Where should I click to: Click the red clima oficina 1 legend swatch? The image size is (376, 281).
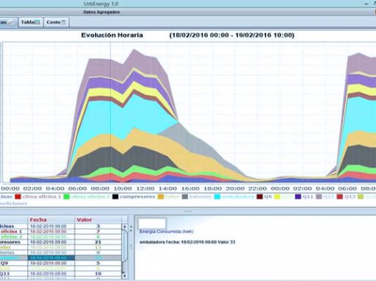coord(18,196)
